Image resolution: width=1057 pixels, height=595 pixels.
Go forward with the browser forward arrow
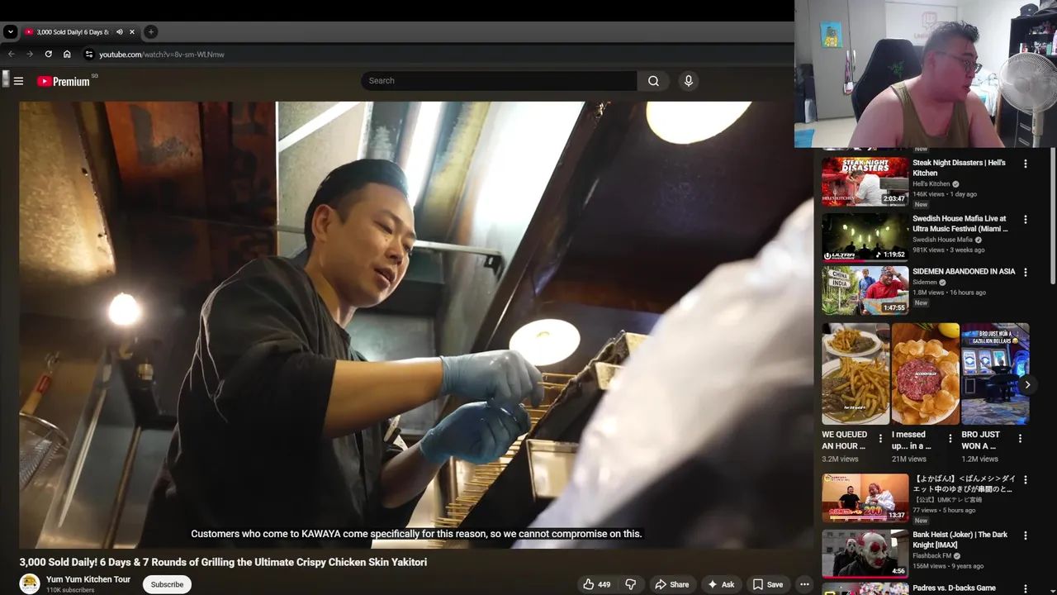[x=30, y=55]
